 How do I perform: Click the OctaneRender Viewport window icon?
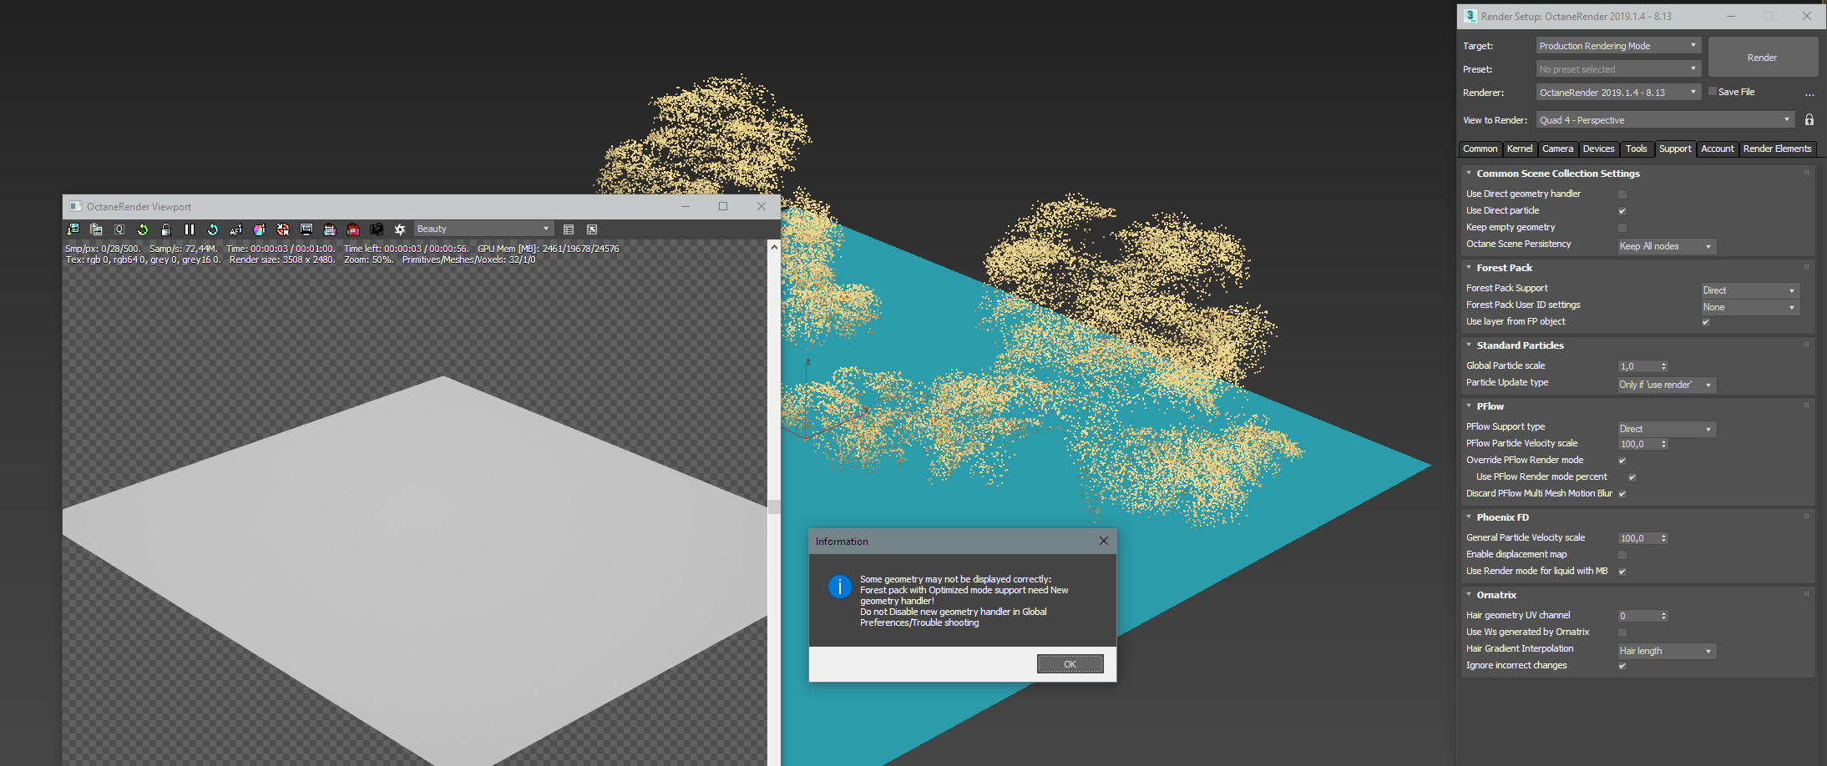coord(76,206)
